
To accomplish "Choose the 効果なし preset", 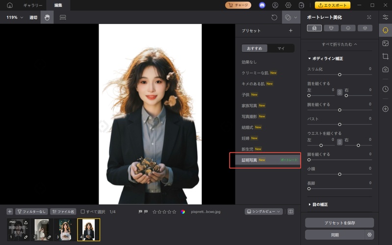I will click(x=249, y=62).
